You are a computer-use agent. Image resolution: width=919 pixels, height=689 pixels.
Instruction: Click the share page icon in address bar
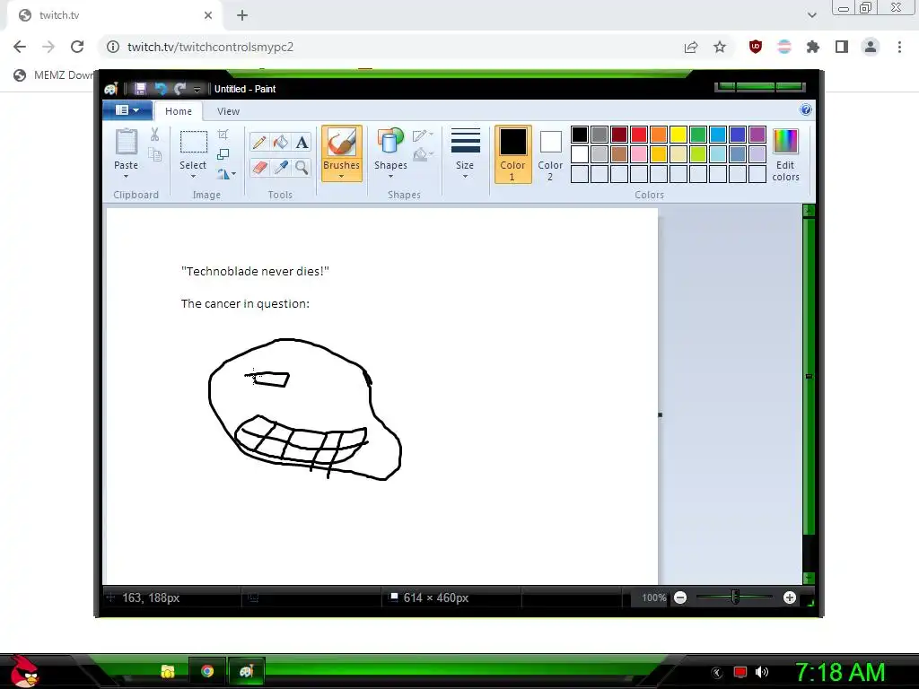[691, 47]
